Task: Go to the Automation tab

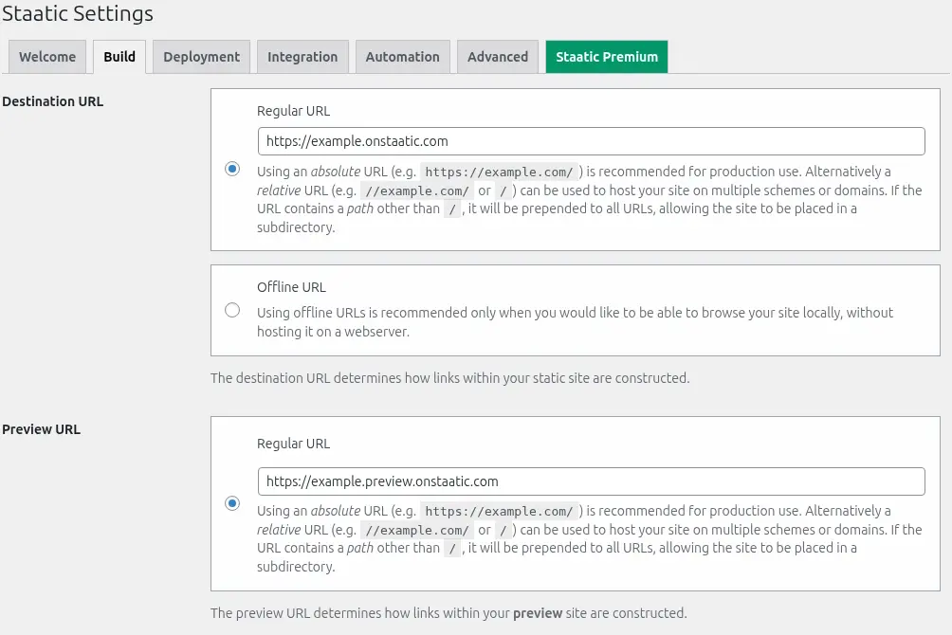Action: 403,57
